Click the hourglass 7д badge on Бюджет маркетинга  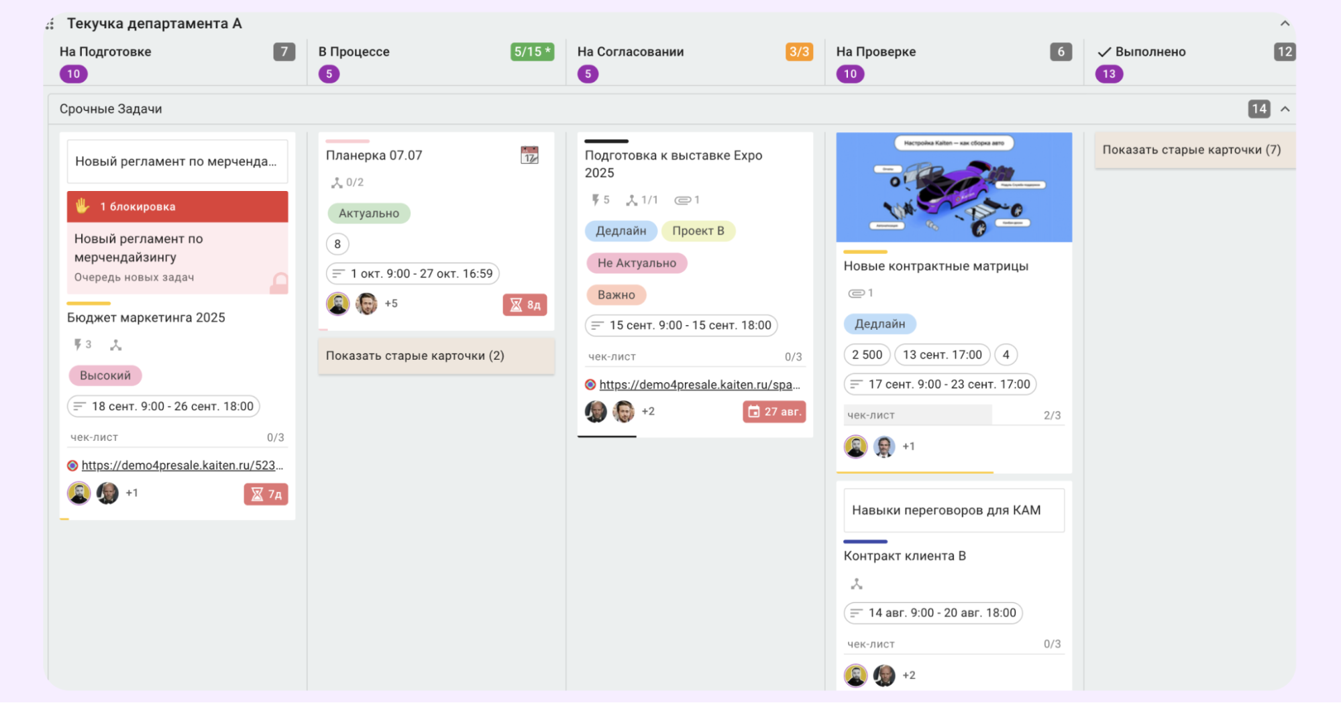tap(266, 495)
